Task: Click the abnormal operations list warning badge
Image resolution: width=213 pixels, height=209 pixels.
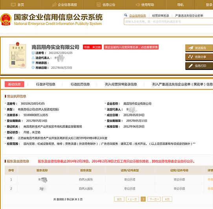Action: [131, 47]
